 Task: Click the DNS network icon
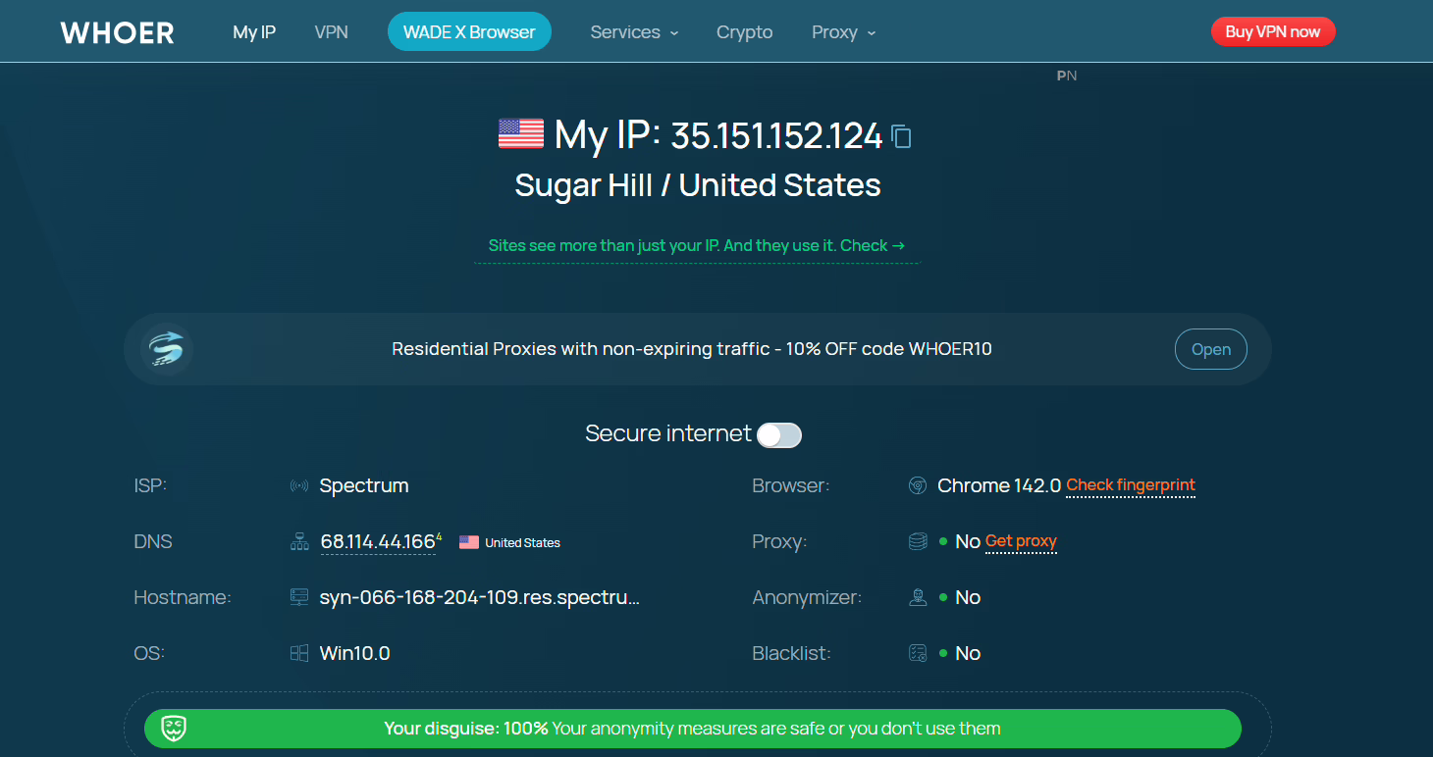[x=299, y=542]
